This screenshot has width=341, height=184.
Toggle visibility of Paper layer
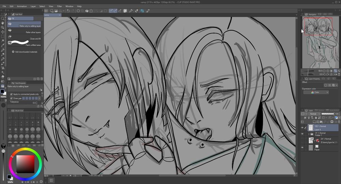click(302, 148)
